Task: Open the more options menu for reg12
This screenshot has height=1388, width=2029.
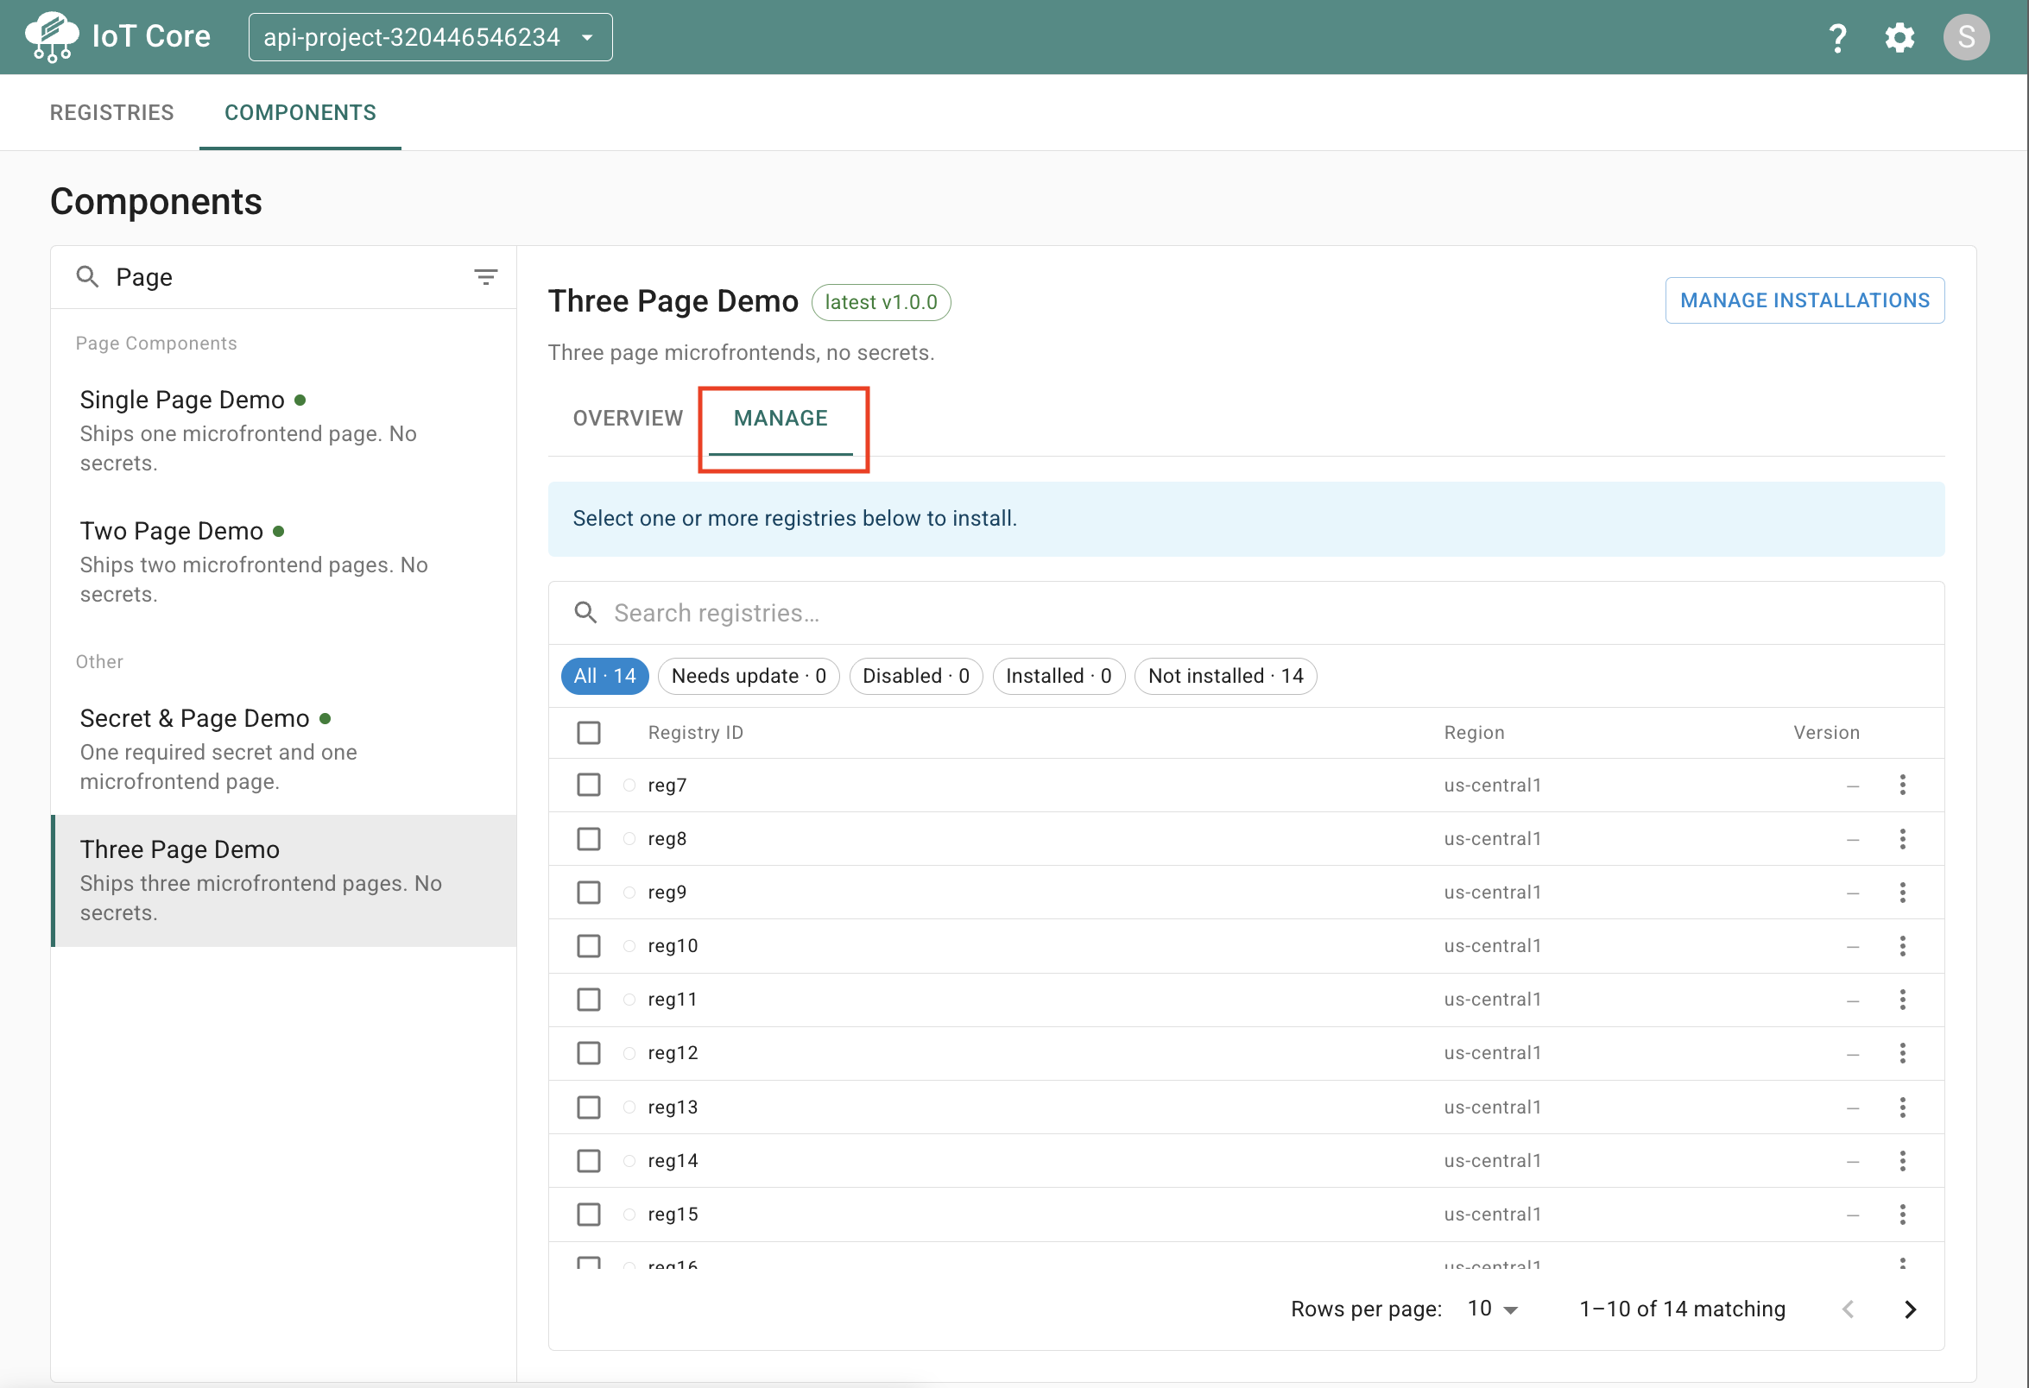Action: 1901,1053
